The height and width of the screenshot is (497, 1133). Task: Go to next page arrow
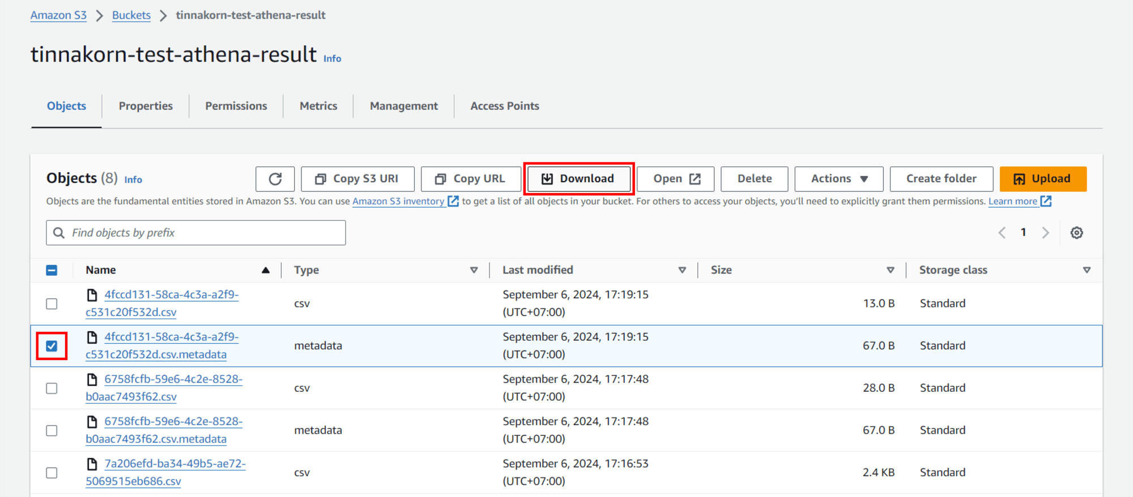click(x=1046, y=233)
